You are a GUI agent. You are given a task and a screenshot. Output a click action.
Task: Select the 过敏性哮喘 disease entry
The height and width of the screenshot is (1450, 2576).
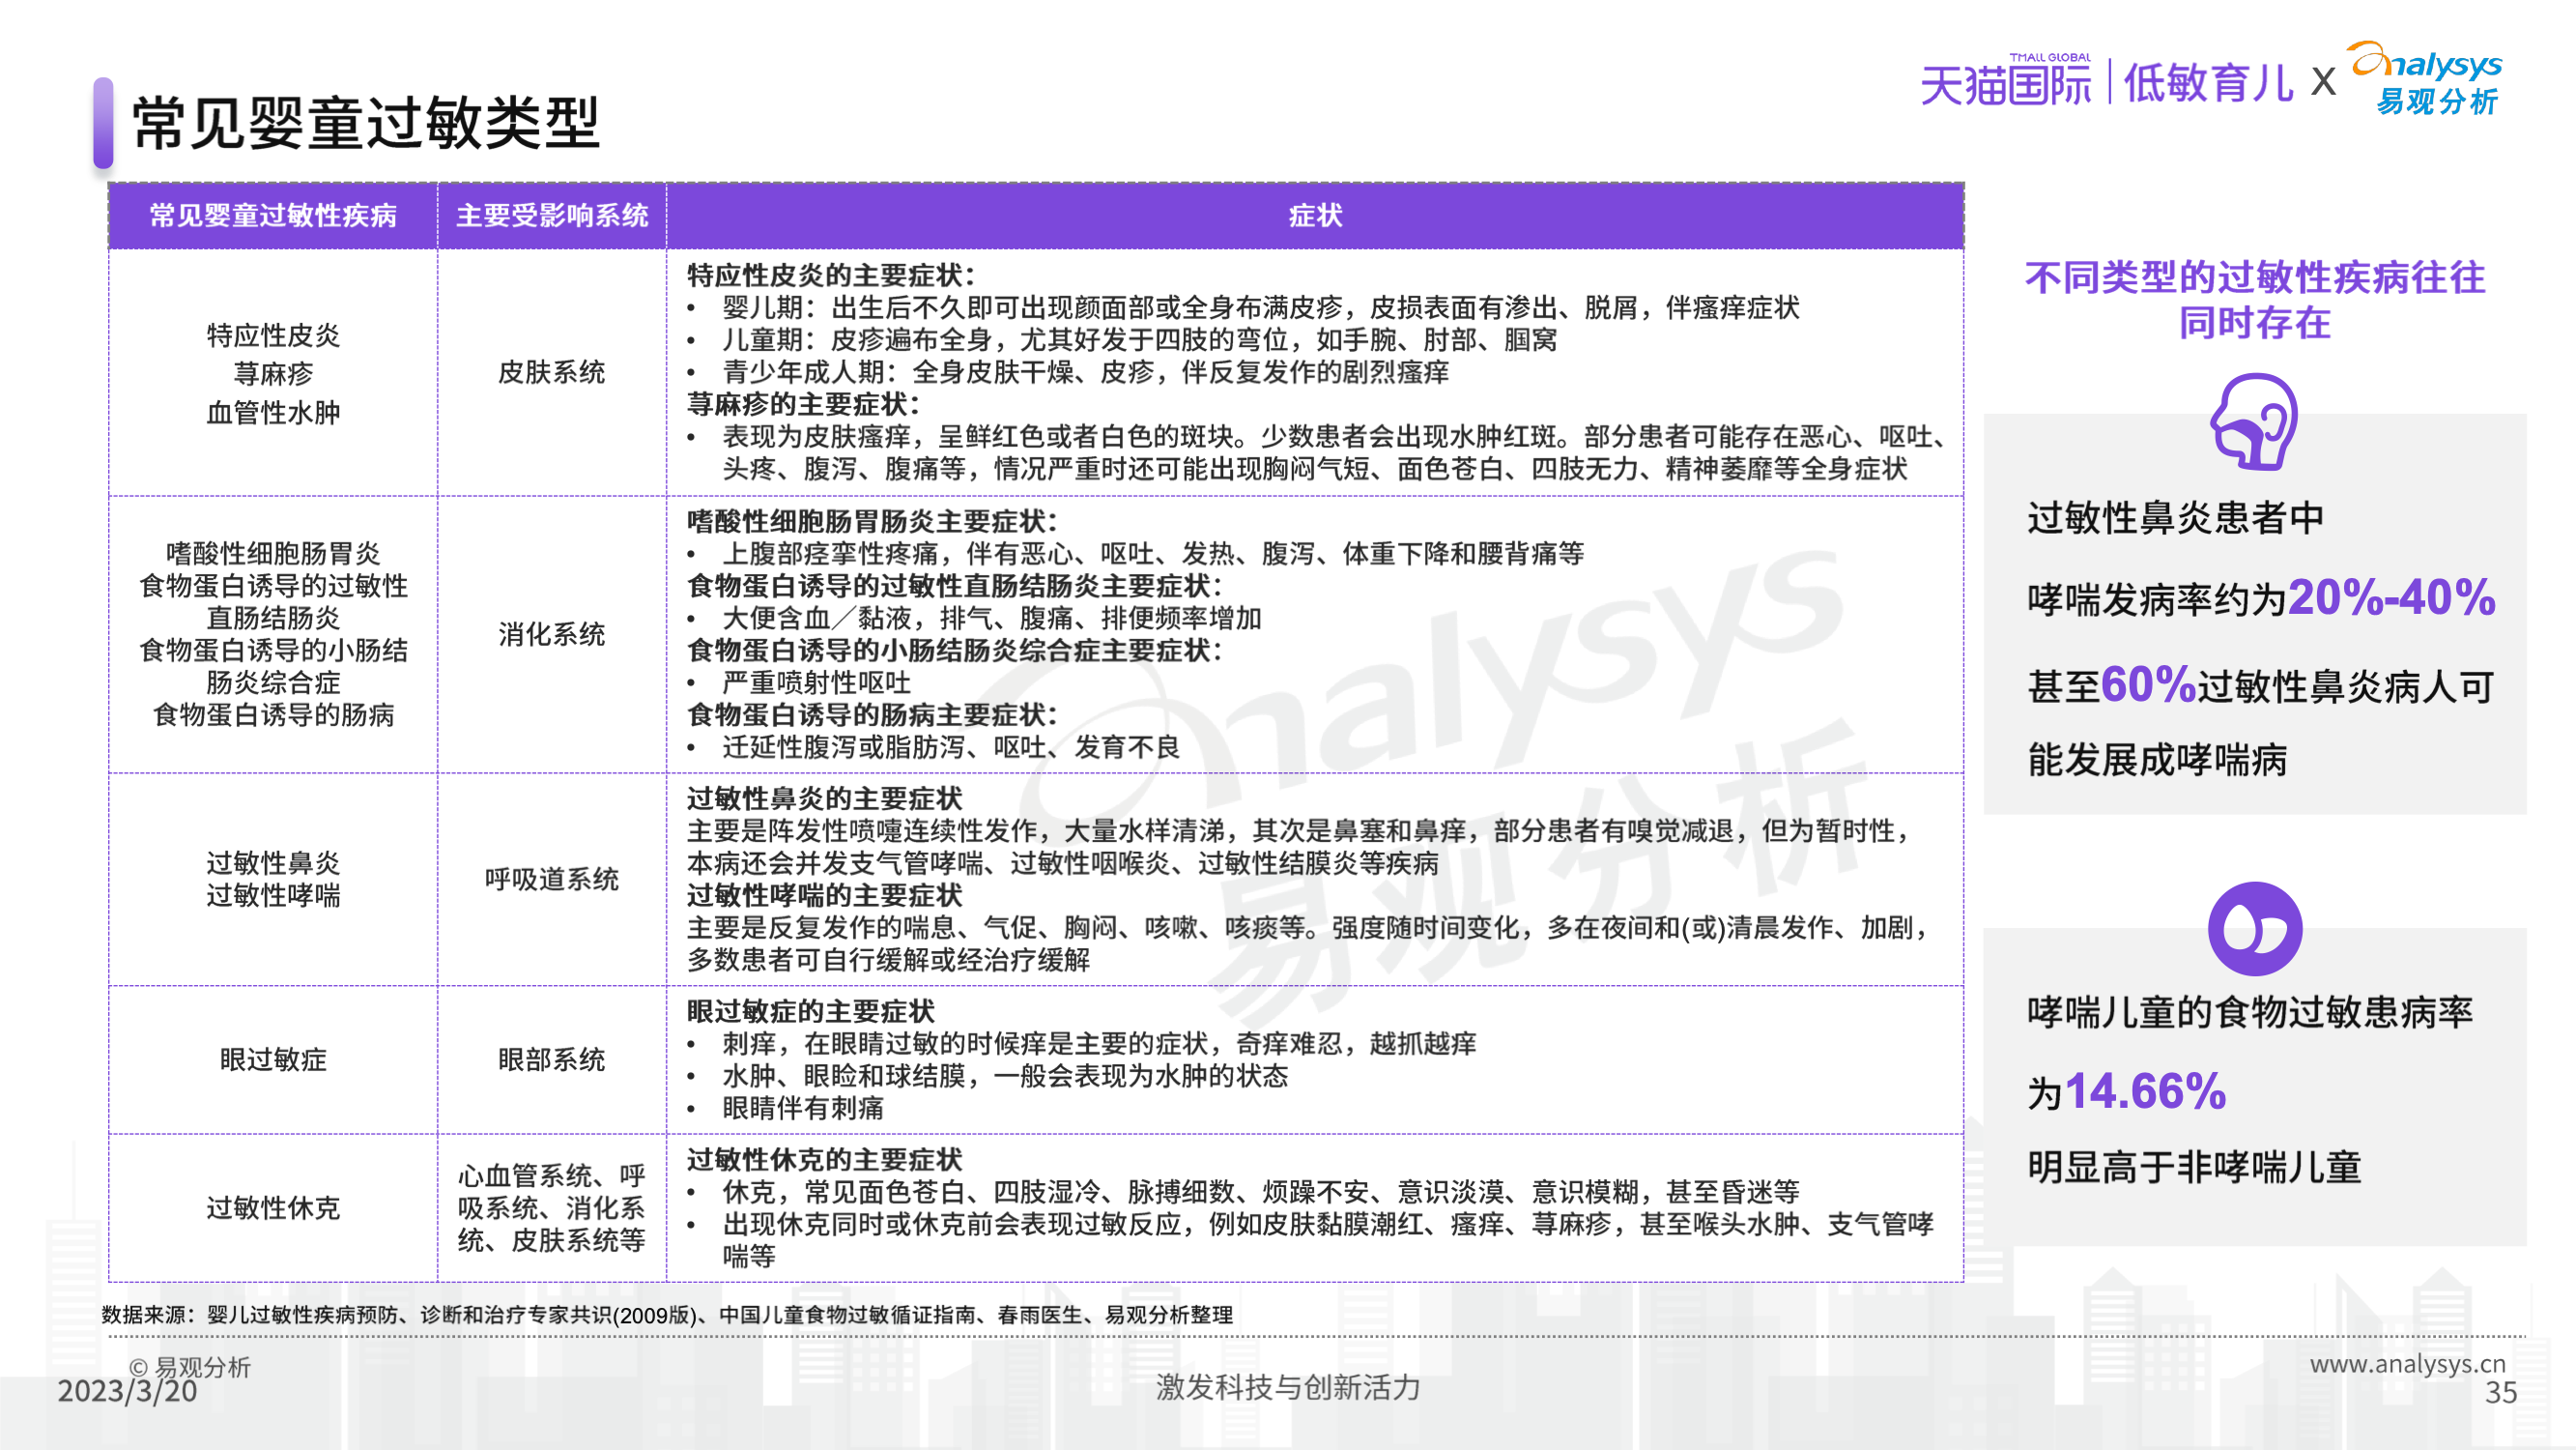coord(273,894)
